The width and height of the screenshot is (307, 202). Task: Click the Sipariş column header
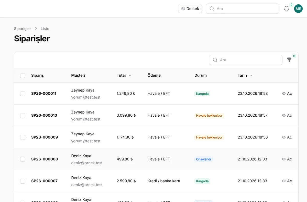[37, 75]
